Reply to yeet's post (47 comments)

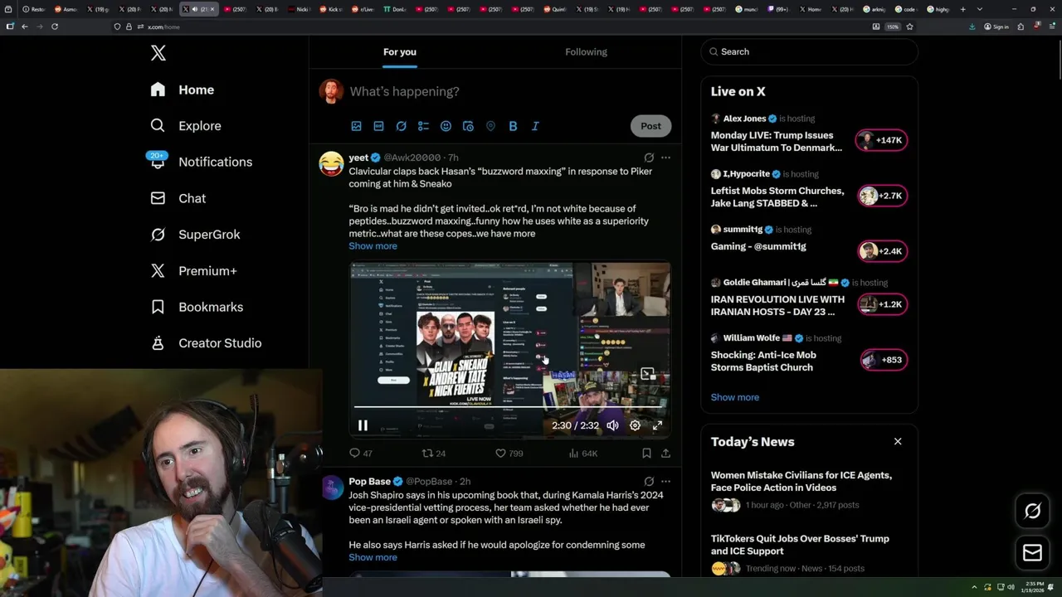click(361, 454)
